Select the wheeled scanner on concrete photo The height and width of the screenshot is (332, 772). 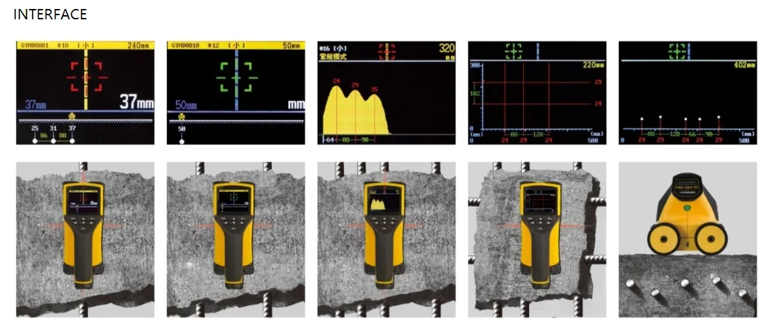688,240
